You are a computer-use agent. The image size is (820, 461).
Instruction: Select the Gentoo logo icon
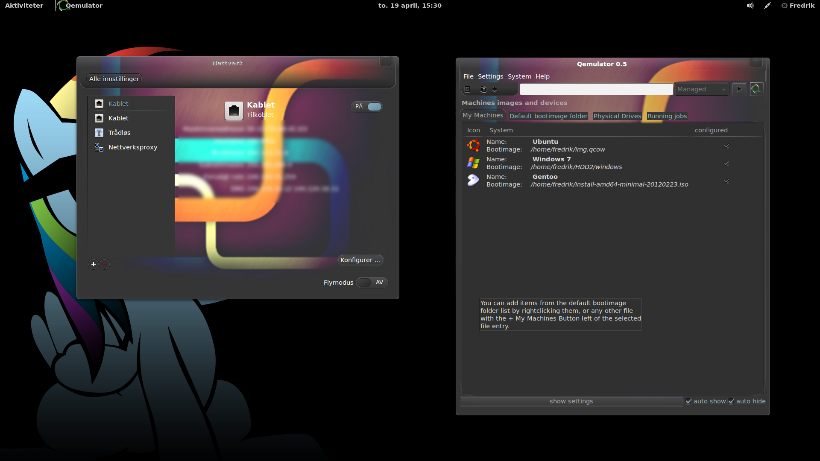(473, 181)
